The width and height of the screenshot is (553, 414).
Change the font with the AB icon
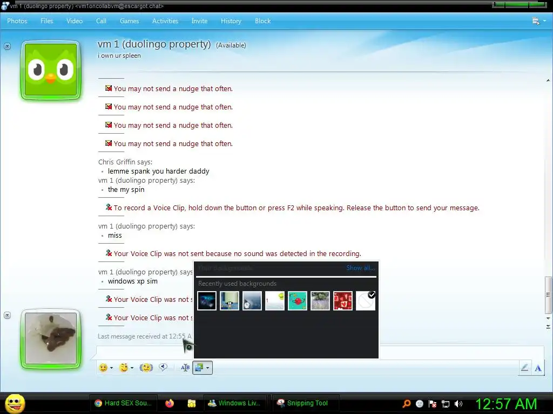185,368
